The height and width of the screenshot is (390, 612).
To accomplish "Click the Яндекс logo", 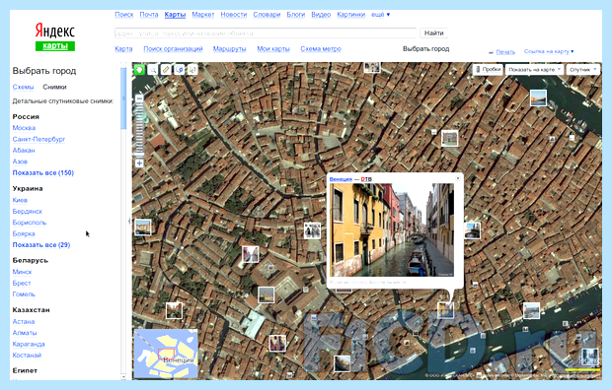I will [55, 31].
